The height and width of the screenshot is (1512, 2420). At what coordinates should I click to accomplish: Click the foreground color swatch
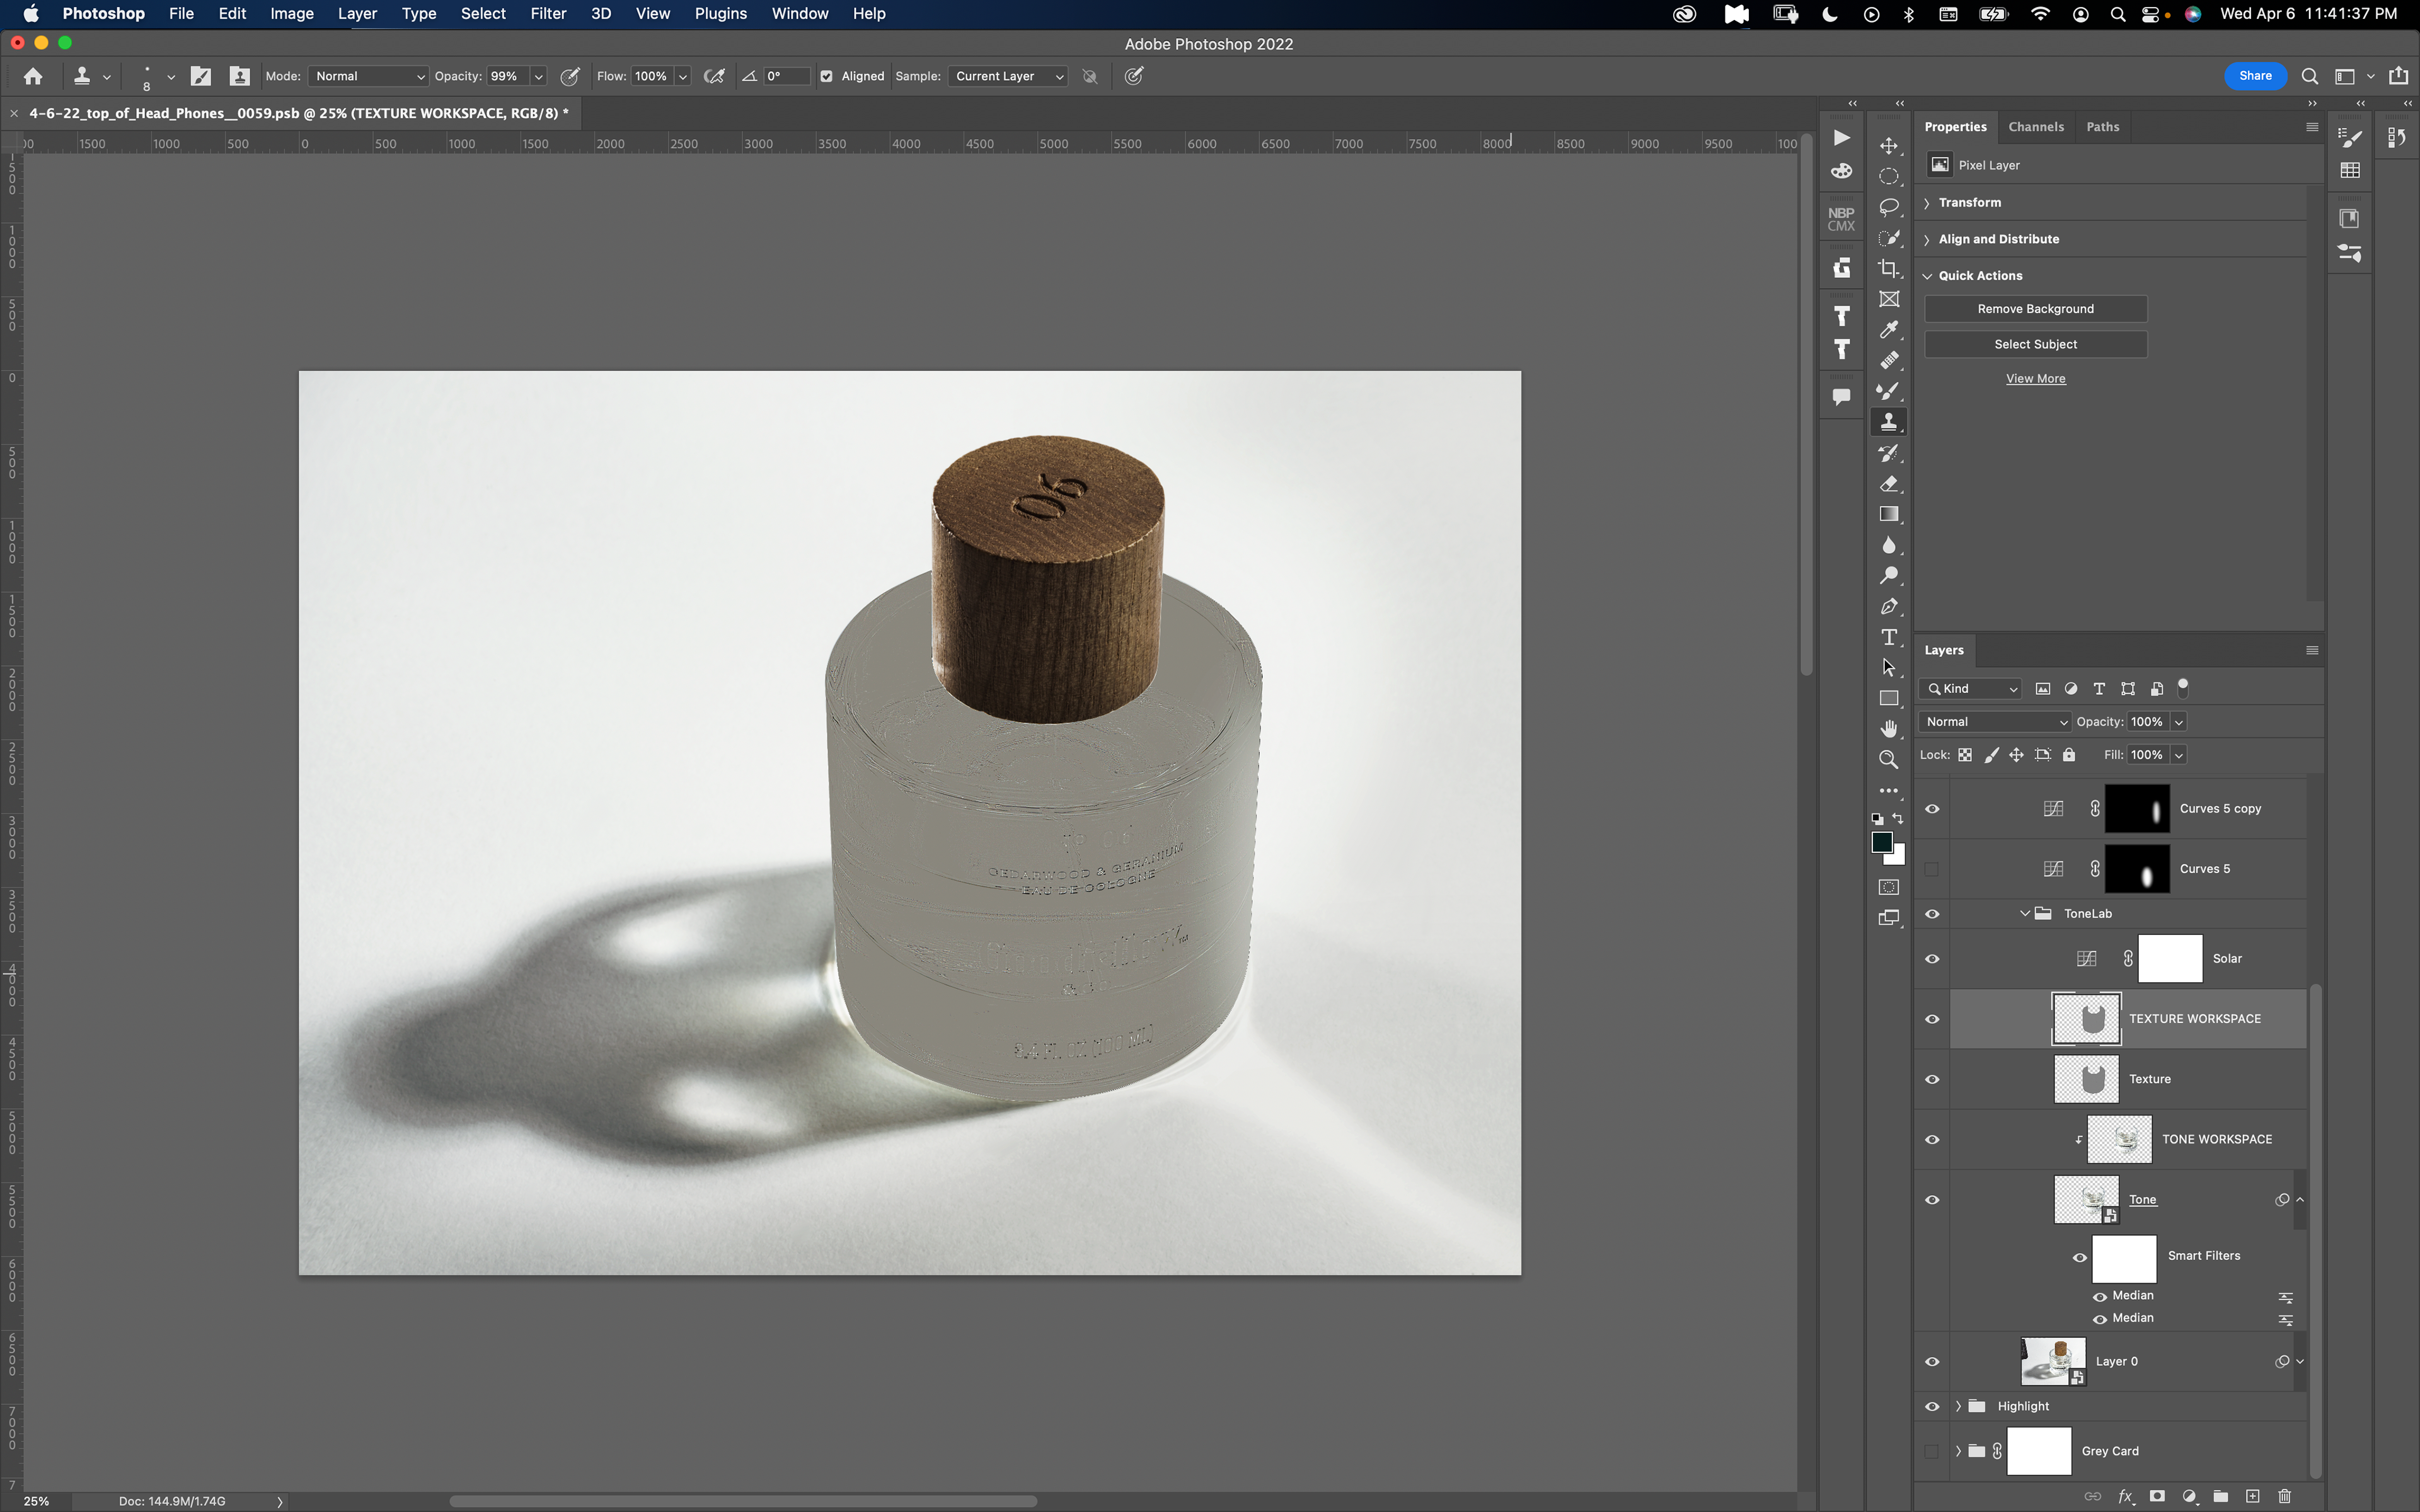(1881, 842)
